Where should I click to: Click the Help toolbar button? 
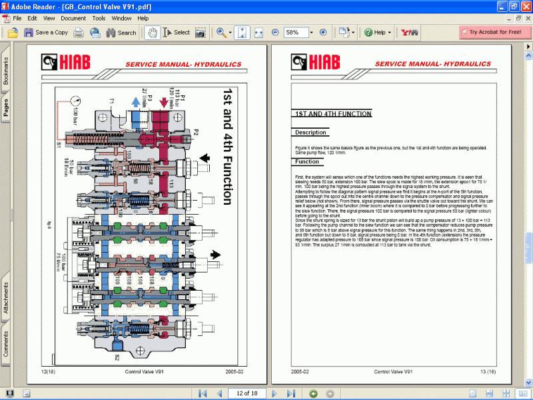[375, 33]
